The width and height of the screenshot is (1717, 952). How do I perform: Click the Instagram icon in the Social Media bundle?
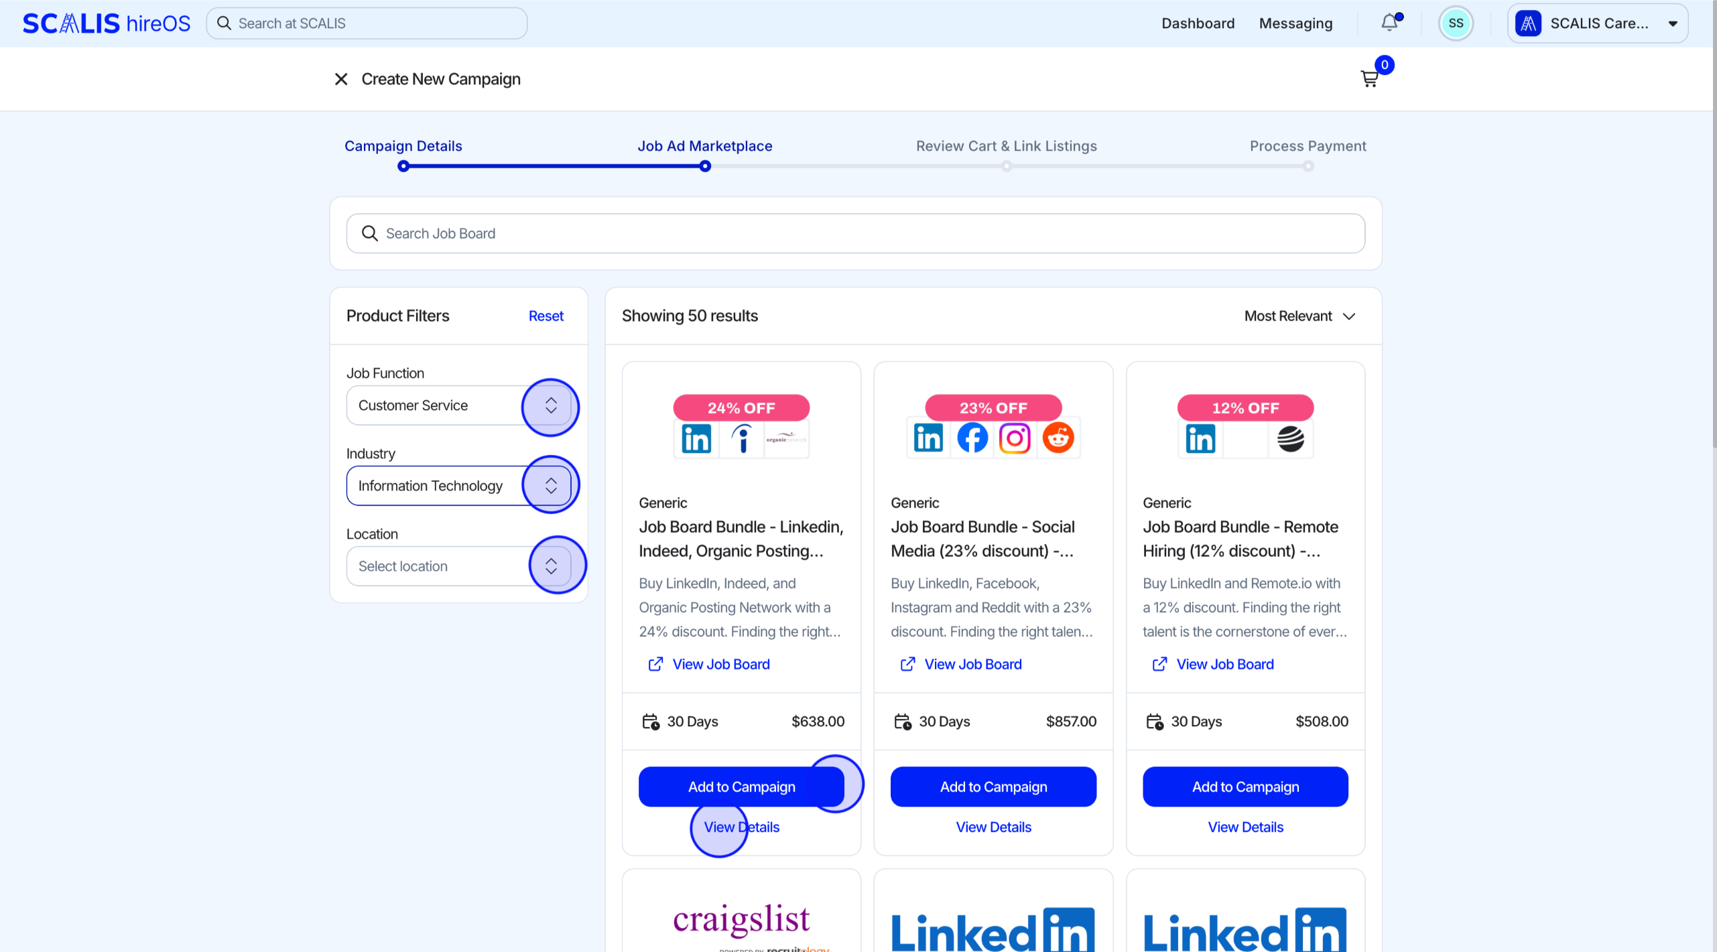click(x=1015, y=438)
